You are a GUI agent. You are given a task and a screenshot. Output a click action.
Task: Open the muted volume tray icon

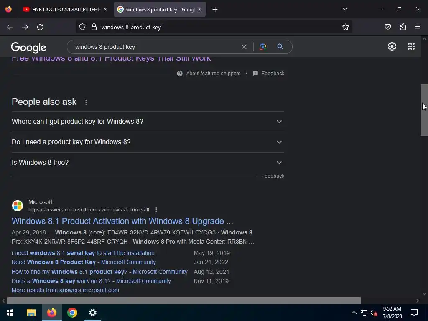[374, 313]
